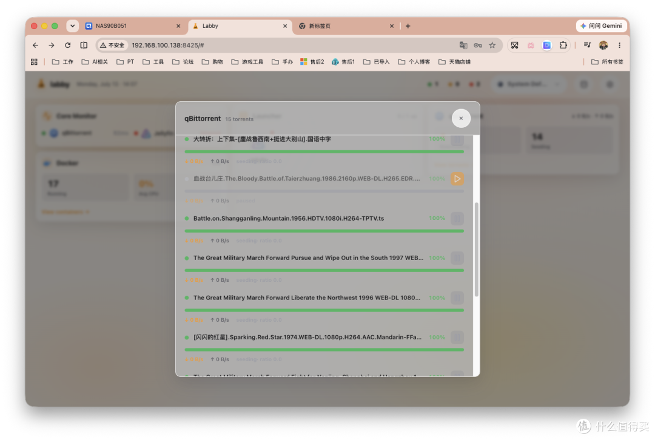Select the 血战台儿庄 Taierzhuang torrent name

click(x=307, y=179)
